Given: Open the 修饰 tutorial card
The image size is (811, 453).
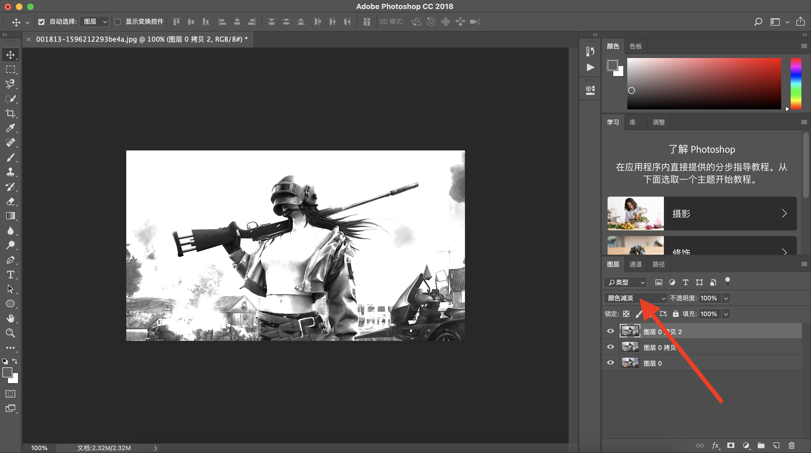Looking at the screenshot, I should click(x=702, y=246).
